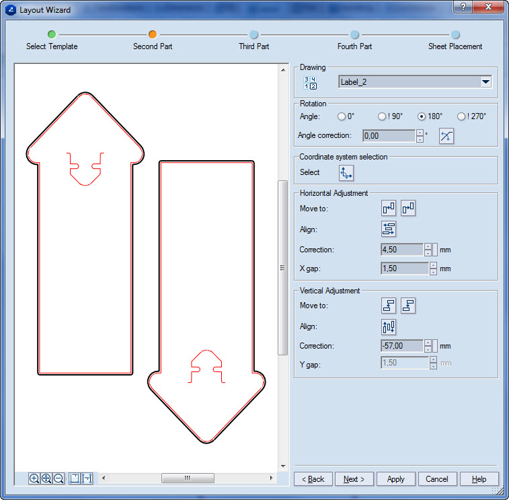
Task: Click the Apply button
Action: [395, 479]
